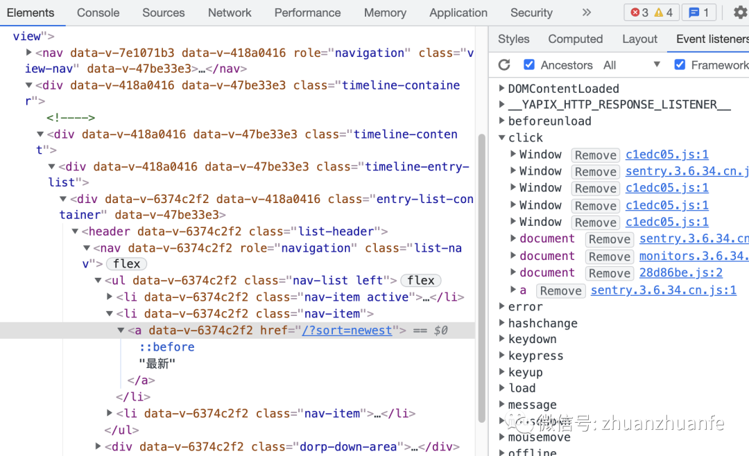Refresh the event listeners list
Image resolution: width=749 pixels, height=456 pixels.
point(504,64)
